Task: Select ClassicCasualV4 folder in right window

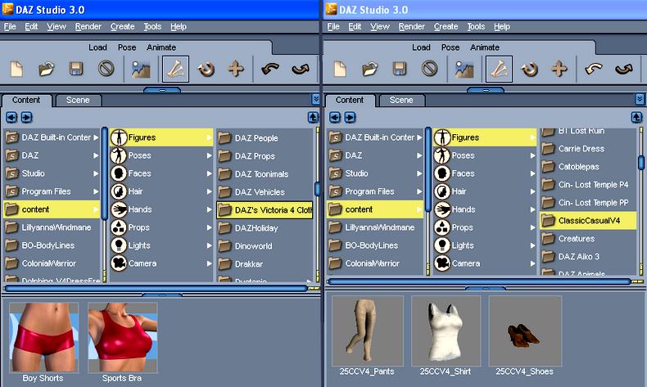Action: click(588, 220)
